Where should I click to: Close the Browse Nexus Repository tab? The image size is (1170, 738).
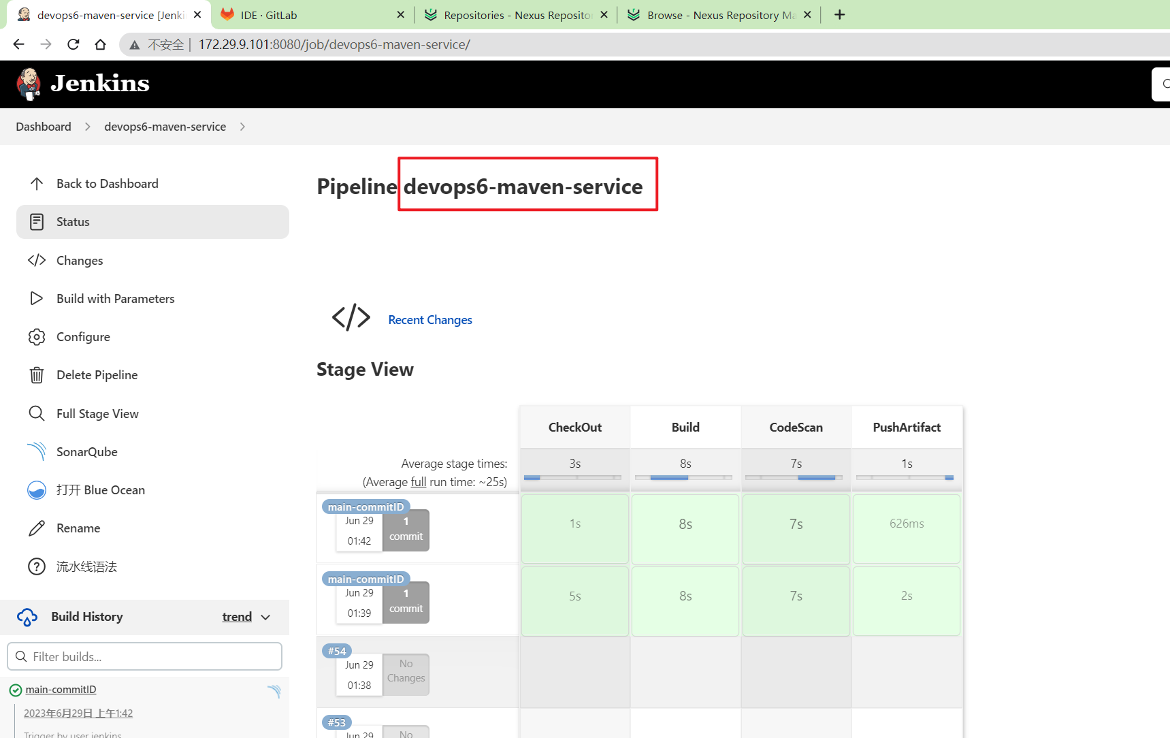coord(807,15)
